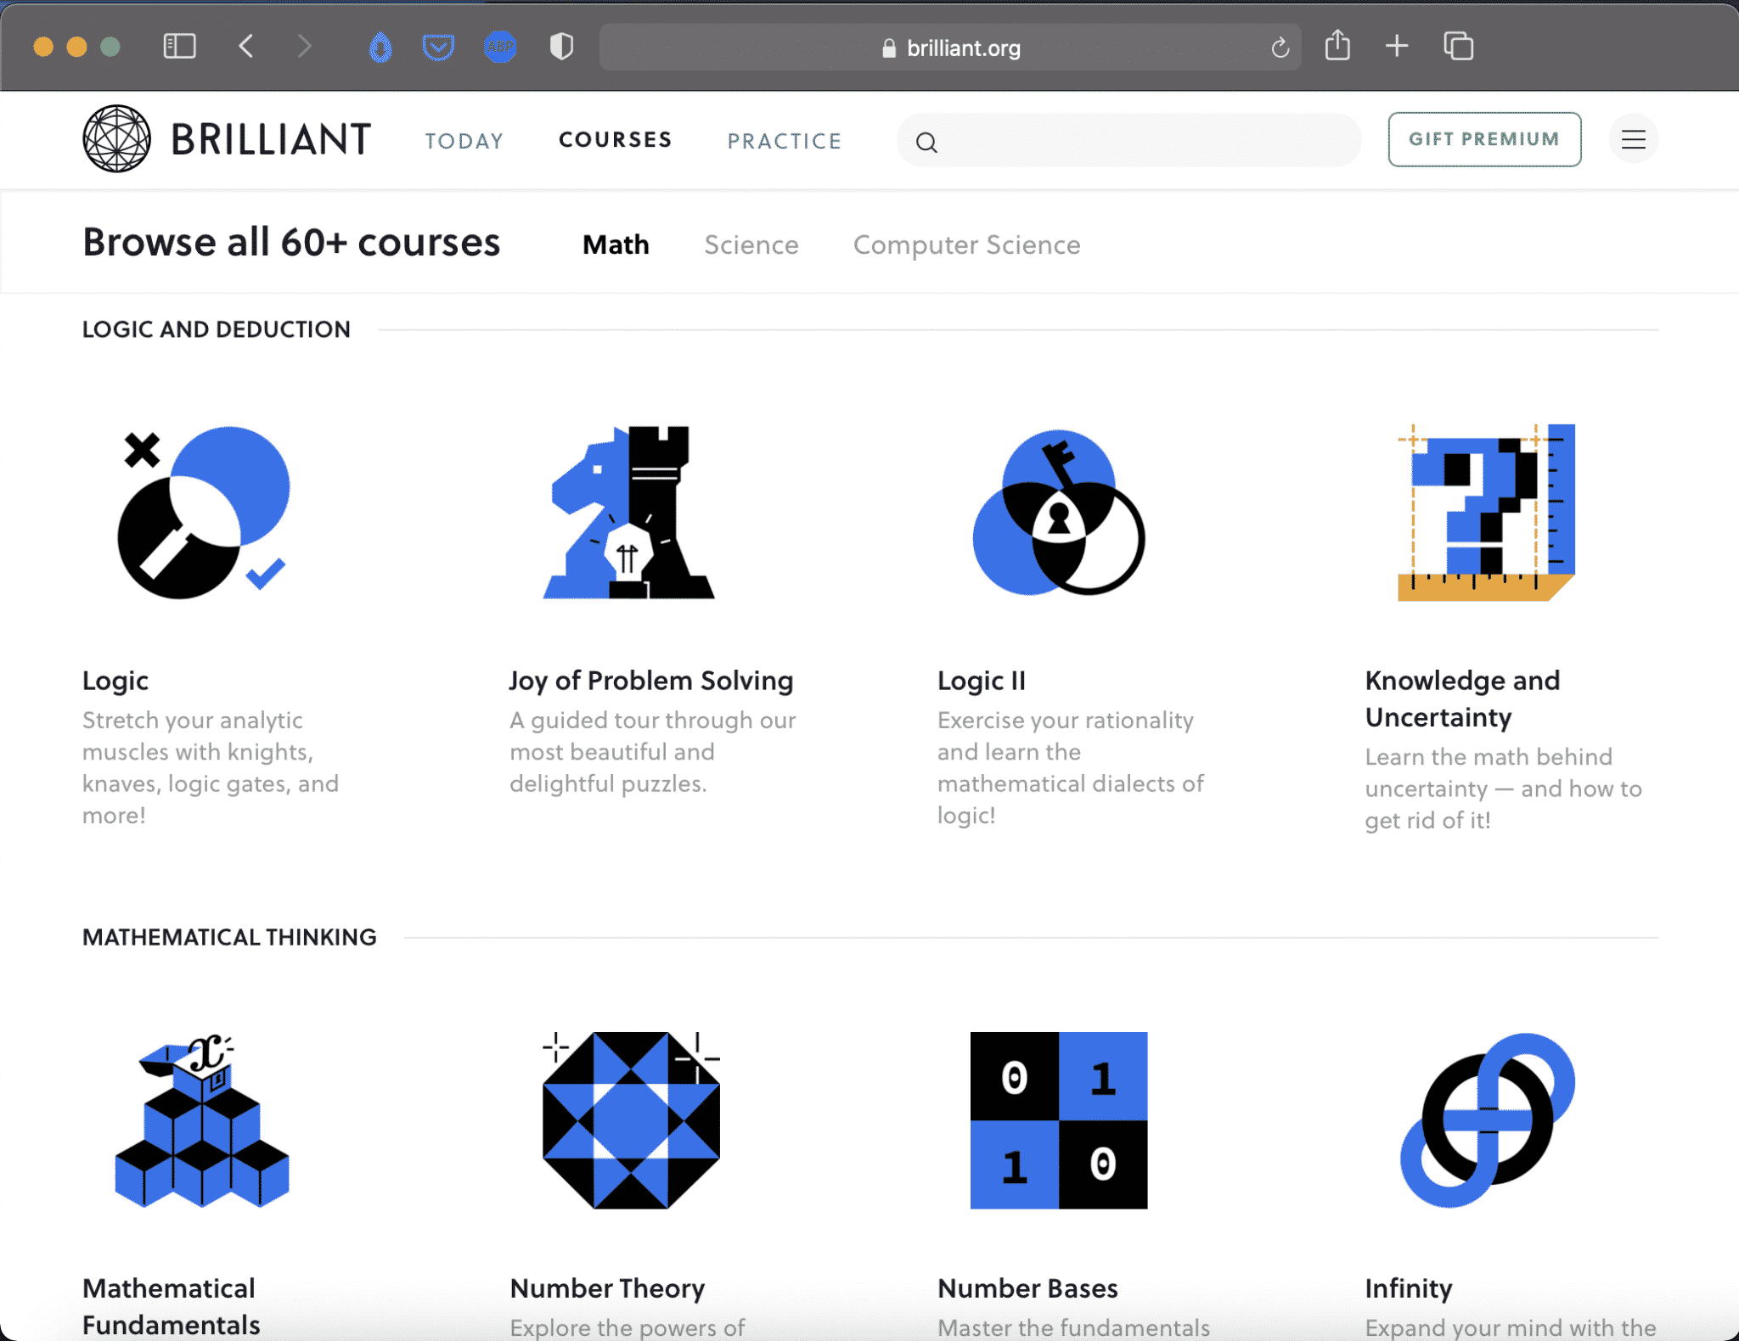1739x1341 pixels.
Task: Click the privacy shield icon
Action: click(561, 47)
